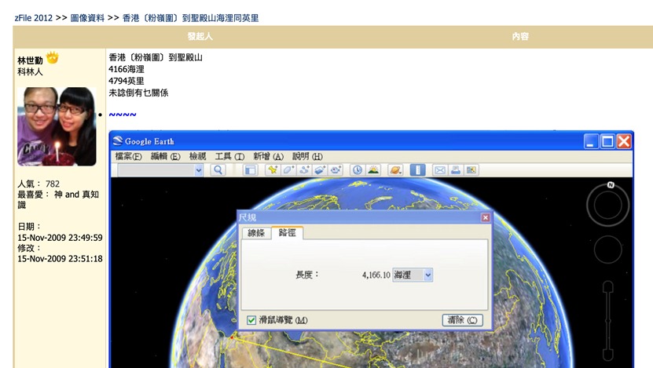Click the zoom slider on the right
Screen dimensions: 653x368
[608, 320]
